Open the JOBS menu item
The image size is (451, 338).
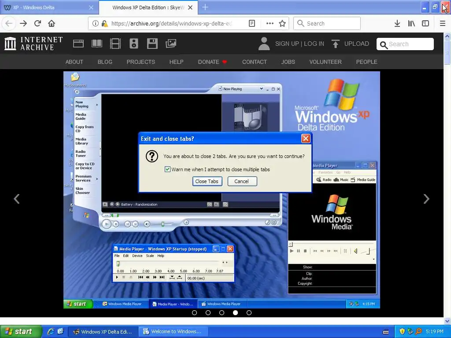click(288, 62)
